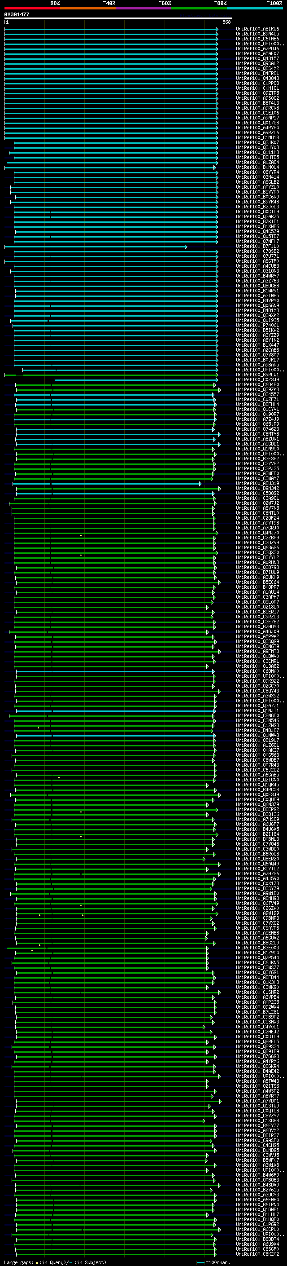Viewport: 287px width, 1266px height.
Task: Select the label UniRef100_C2YVE2
Action: (x=257, y=463)
